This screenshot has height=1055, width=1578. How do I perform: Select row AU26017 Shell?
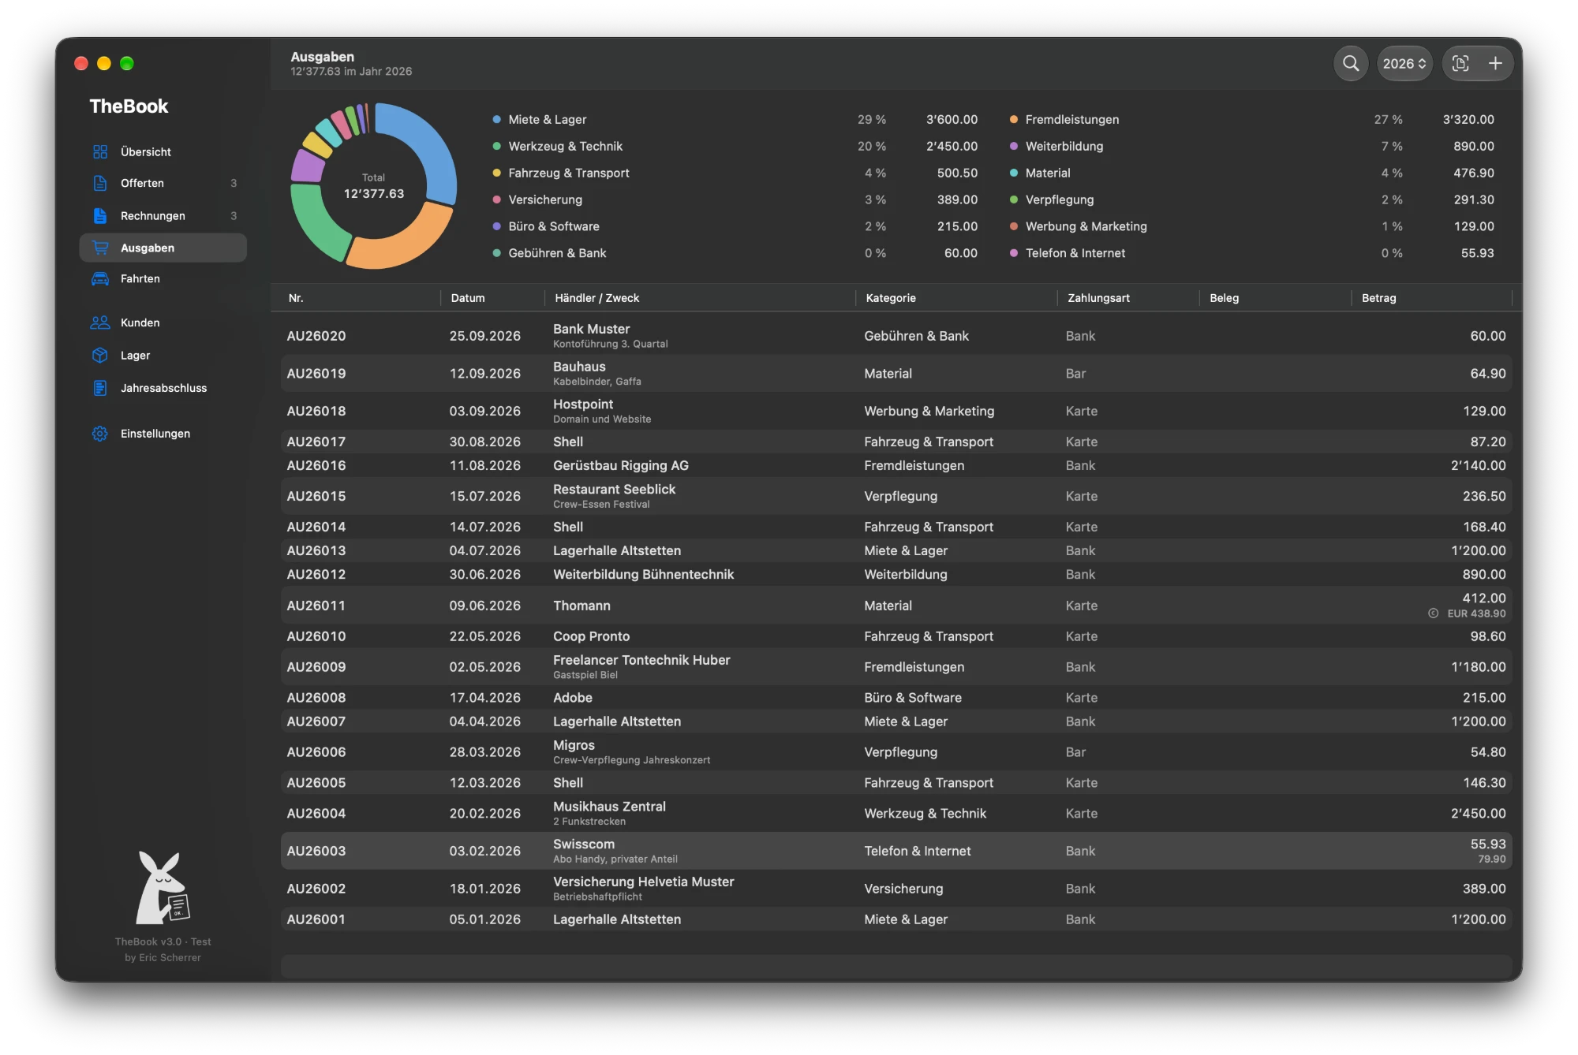(896, 442)
